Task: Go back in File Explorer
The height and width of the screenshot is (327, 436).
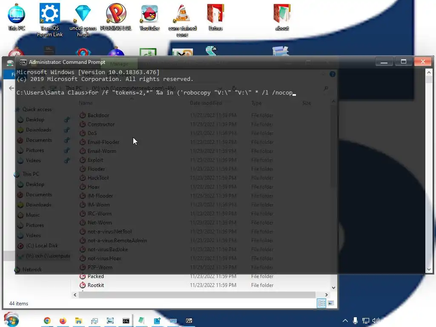Action: point(11,88)
